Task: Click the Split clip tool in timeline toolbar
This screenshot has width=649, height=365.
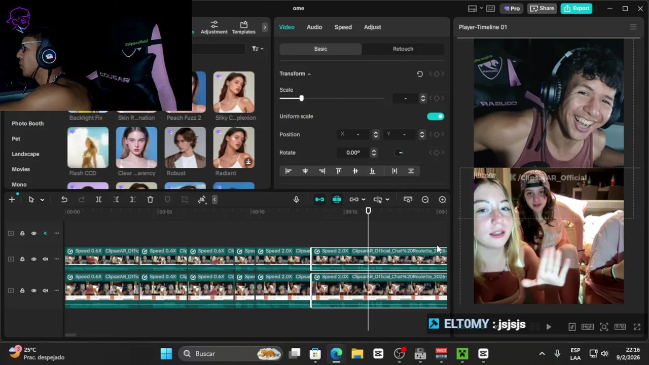Action: click(99, 200)
